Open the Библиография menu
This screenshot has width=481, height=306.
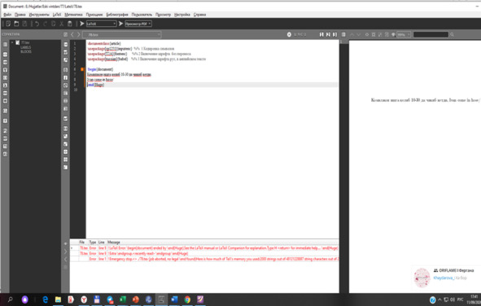(x=117, y=15)
